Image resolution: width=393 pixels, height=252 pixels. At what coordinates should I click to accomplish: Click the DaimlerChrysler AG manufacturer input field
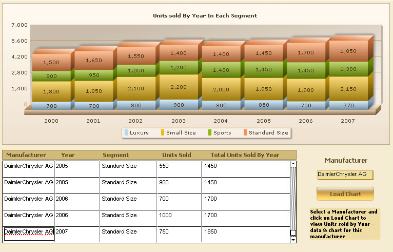(345, 175)
